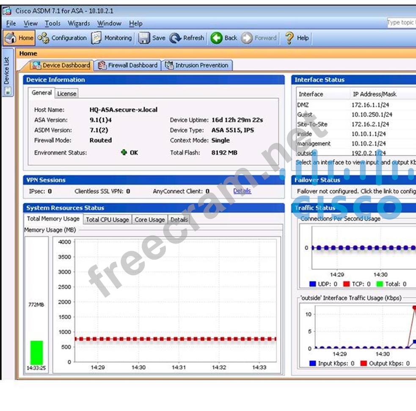The image size is (416, 411).
Task: Click the help topic search field
Action: (x=401, y=23)
